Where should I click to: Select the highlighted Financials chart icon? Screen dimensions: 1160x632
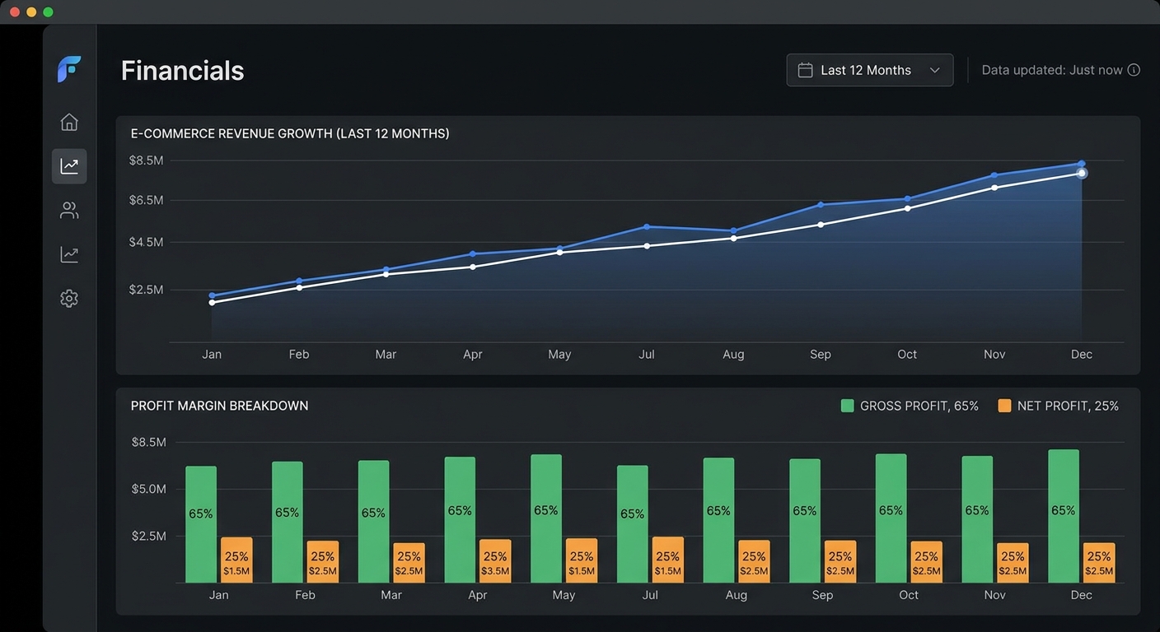[69, 166]
